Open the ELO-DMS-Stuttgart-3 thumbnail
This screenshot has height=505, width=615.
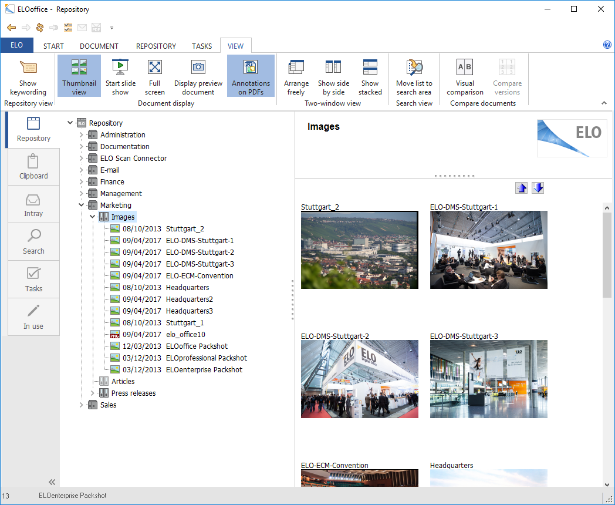pos(489,379)
